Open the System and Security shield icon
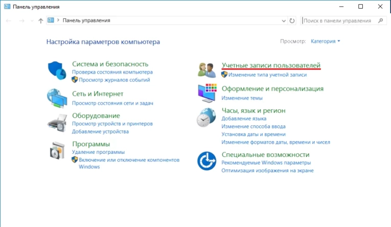 pyautogui.click(x=57, y=71)
